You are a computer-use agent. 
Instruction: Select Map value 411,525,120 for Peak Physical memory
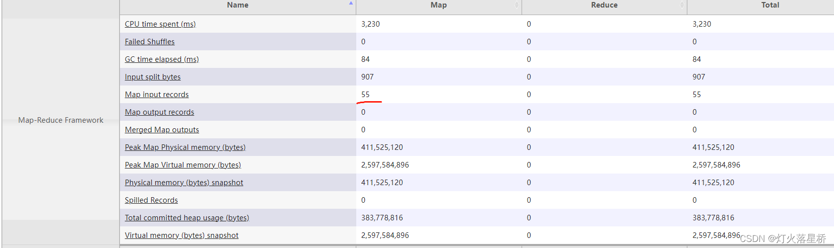[x=382, y=147]
